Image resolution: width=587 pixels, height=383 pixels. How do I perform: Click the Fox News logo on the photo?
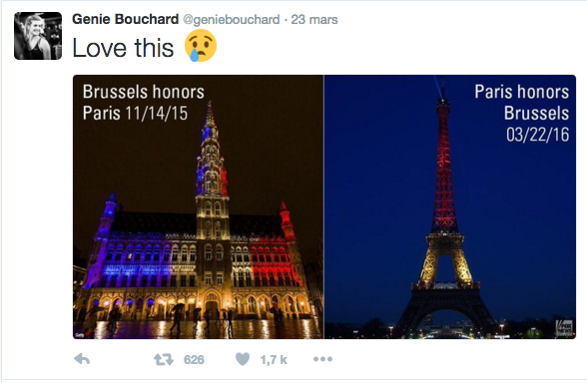click(x=565, y=328)
